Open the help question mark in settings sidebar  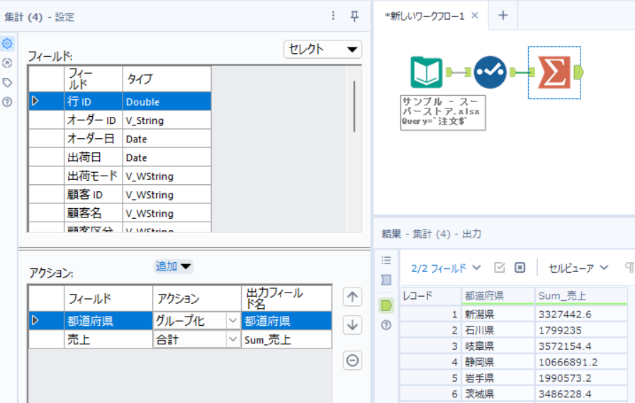7,102
